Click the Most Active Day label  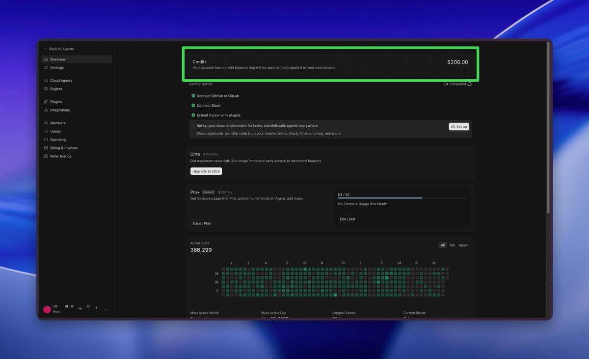point(274,313)
